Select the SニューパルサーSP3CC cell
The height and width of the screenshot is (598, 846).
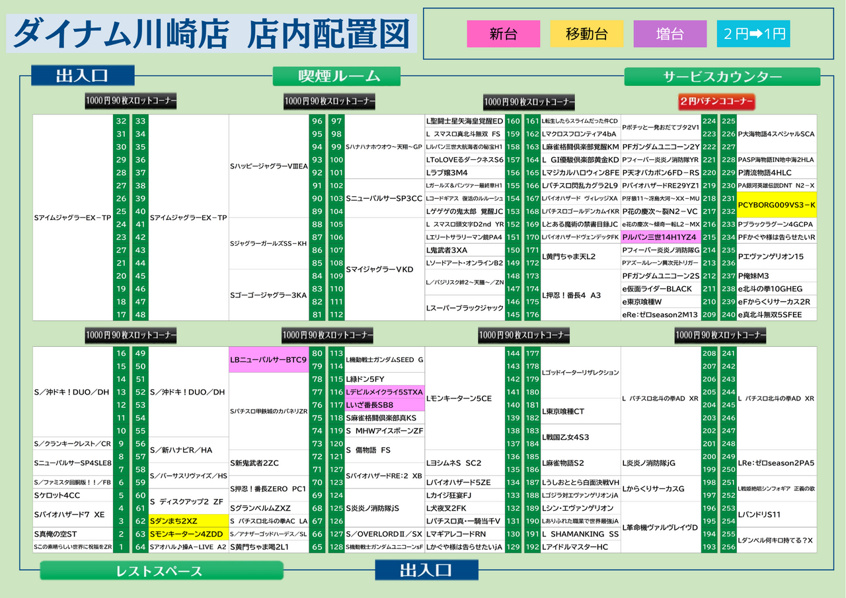pos(385,198)
